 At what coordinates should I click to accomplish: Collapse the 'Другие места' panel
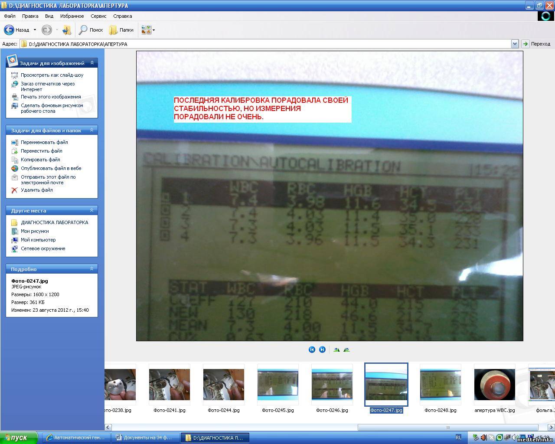point(92,210)
